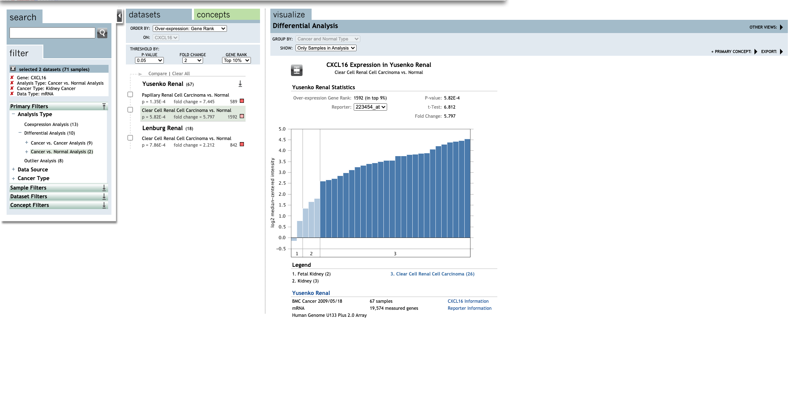Click red square for Papillary Renal analysis
The image size is (792, 399).
[x=242, y=101]
